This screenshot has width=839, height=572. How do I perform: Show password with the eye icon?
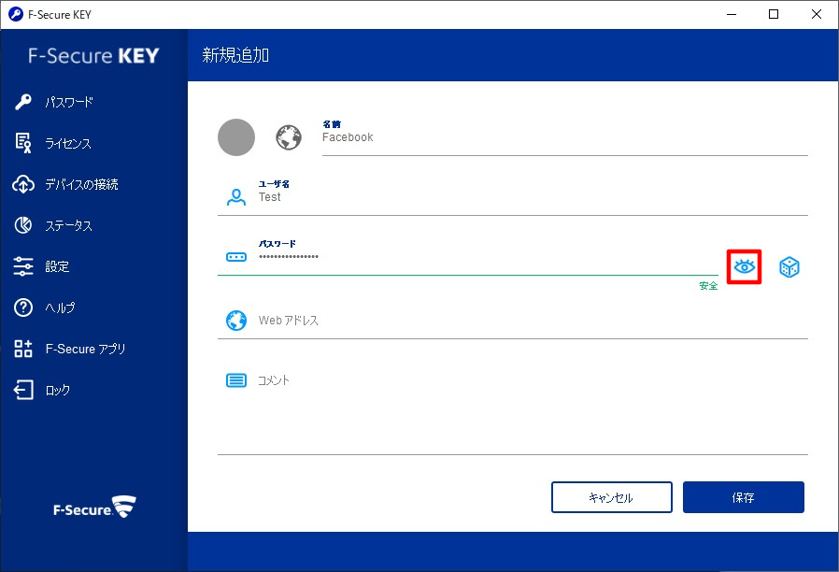point(744,267)
